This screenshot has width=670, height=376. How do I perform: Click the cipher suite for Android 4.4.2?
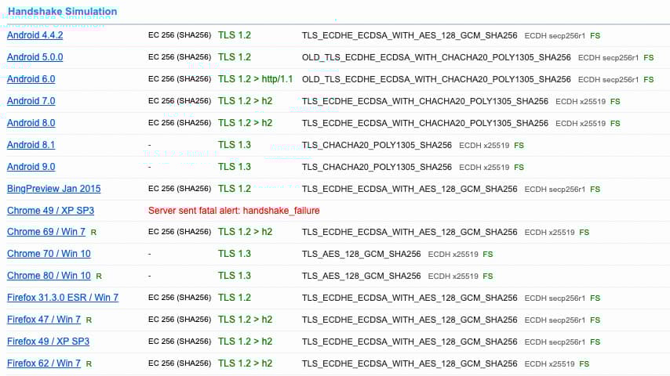tap(410, 36)
